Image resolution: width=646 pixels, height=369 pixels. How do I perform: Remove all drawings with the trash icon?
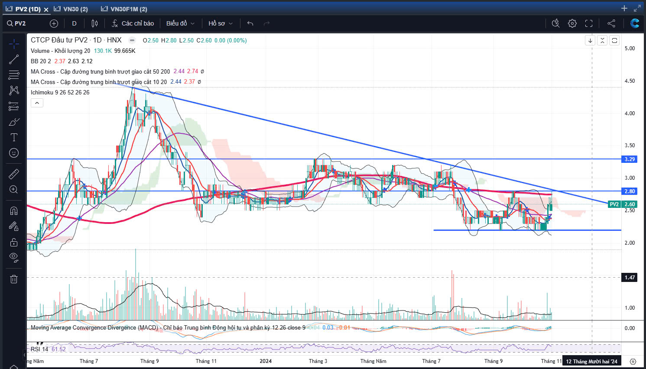tap(14, 279)
